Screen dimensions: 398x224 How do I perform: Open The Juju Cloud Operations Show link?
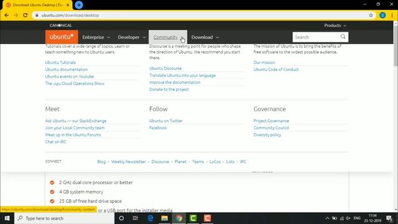tap(75, 83)
